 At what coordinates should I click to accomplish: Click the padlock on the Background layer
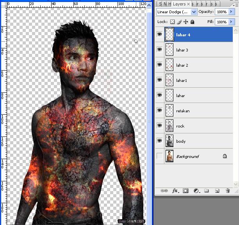click(x=225, y=156)
